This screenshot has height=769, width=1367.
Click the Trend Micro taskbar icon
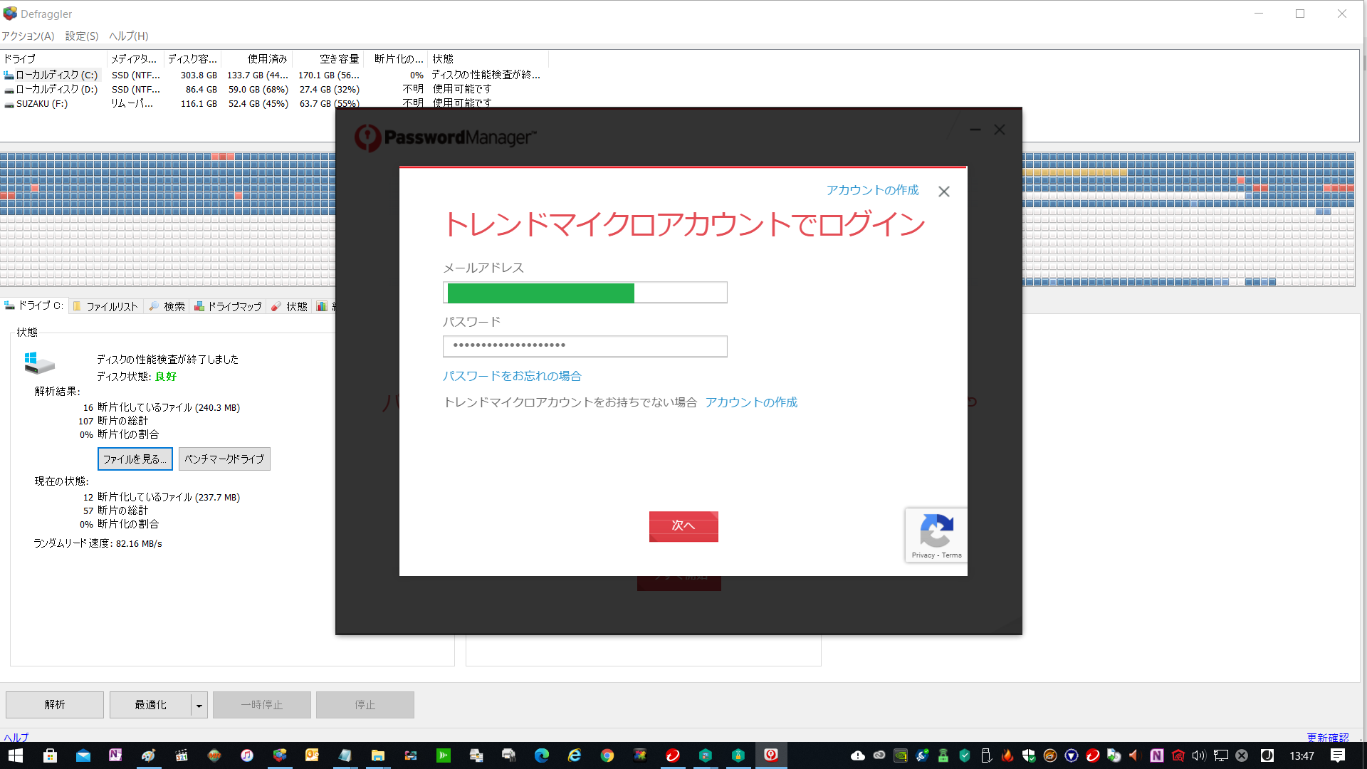pyautogui.click(x=673, y=755)
